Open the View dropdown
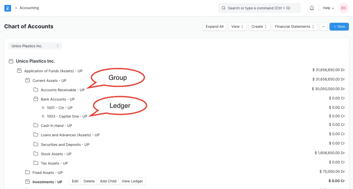The image size is (353, 189). 237,27
